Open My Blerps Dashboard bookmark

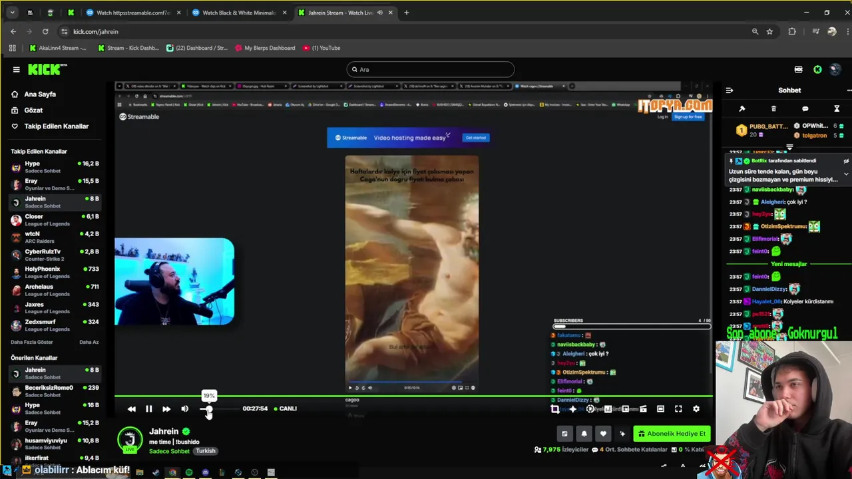[x=265, y=48]
